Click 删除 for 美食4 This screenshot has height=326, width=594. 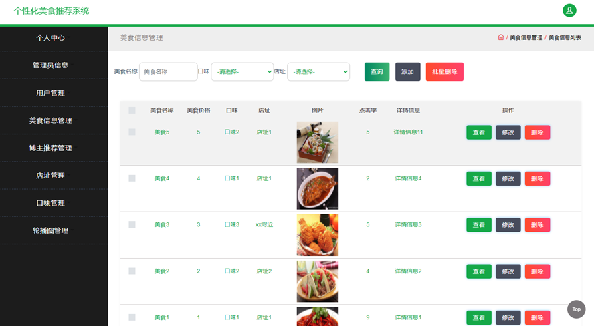click(x=537, y=178)
